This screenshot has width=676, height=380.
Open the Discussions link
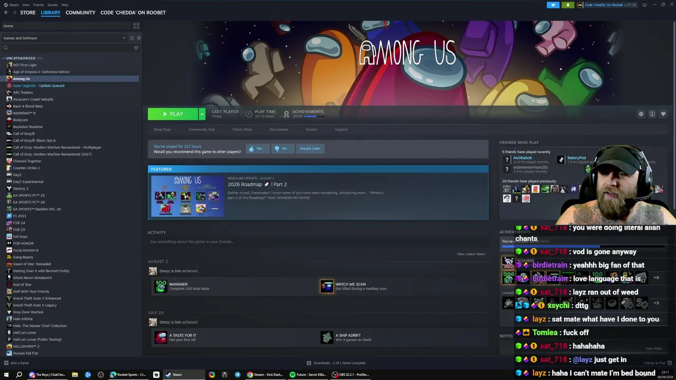279,129
